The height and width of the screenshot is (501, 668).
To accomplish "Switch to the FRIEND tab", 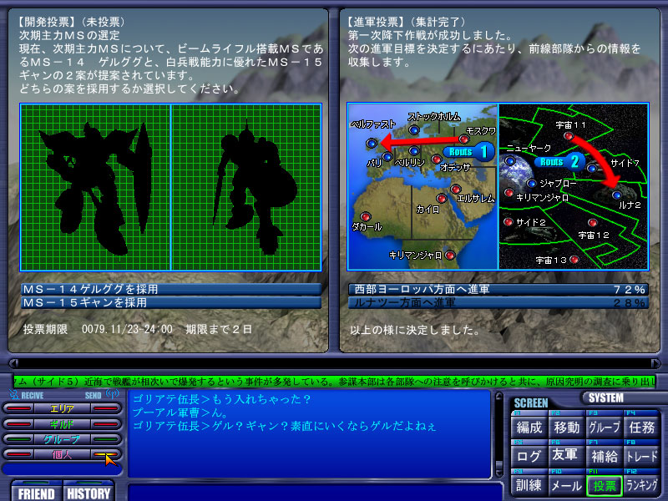I will coord(36,493).
